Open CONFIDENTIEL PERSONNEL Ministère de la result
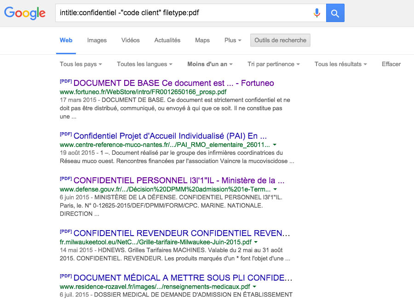The width and height of the screenshot is (414, 299). 179,181
